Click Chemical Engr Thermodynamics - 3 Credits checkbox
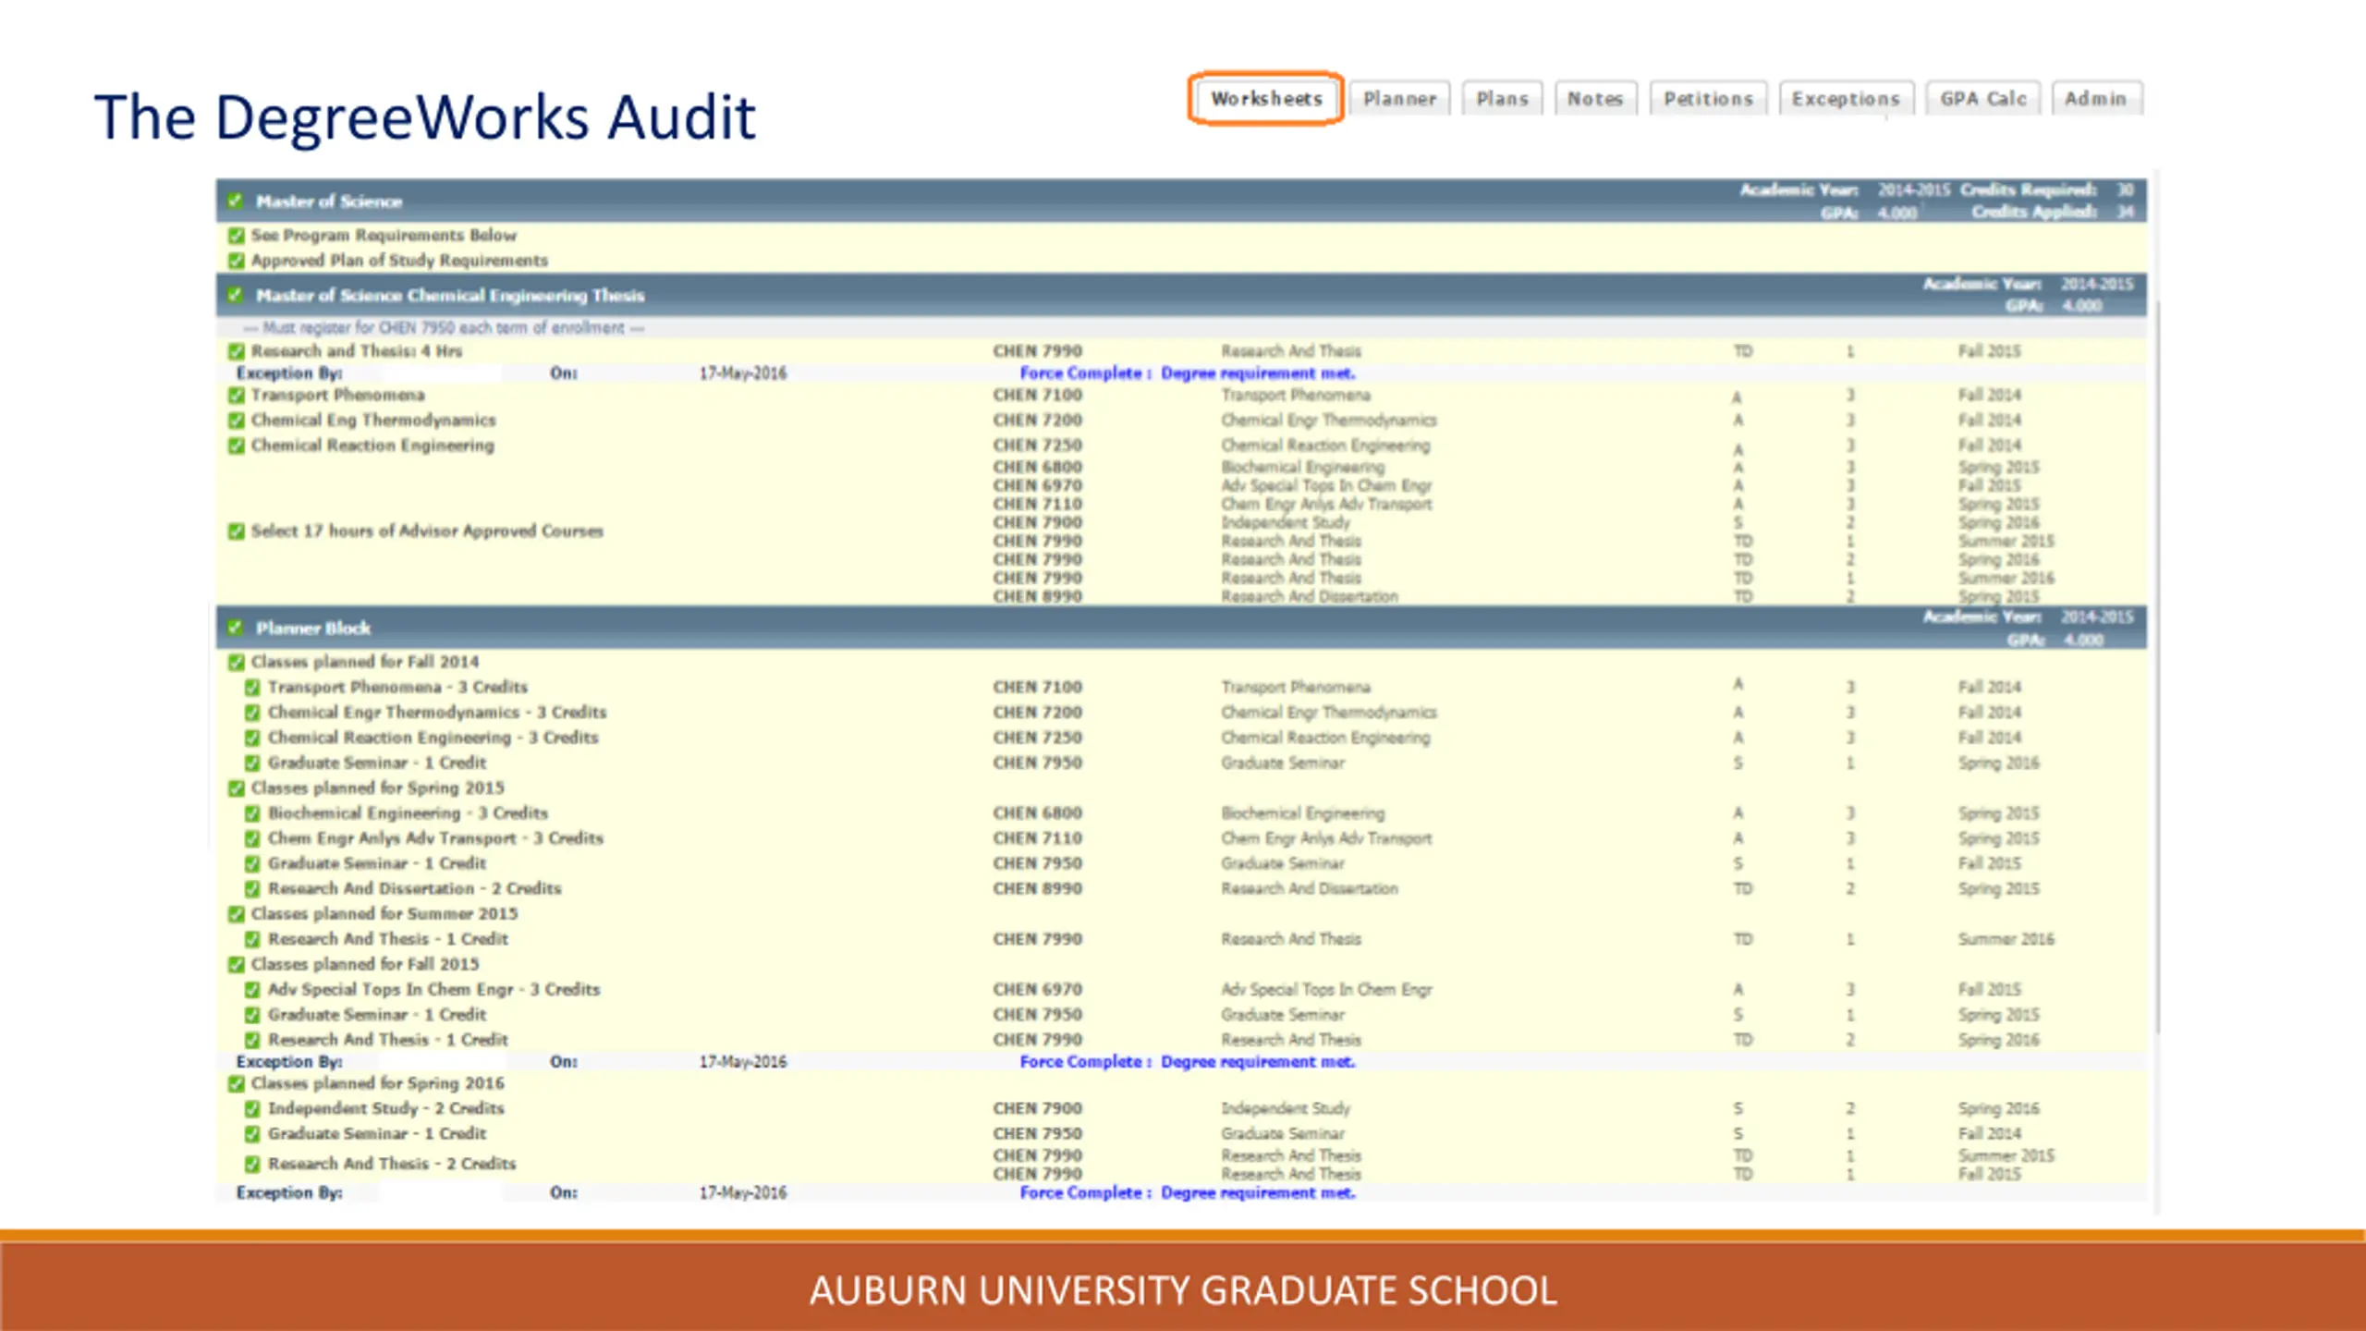 [x=252, y=713]
